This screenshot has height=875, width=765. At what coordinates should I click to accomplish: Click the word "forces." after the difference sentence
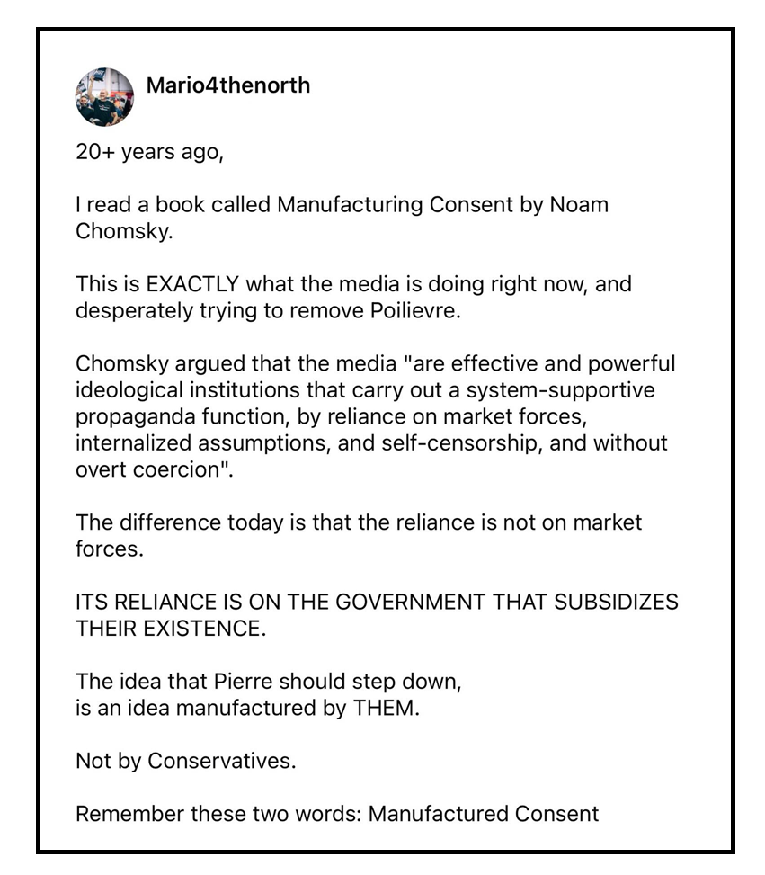110,549
